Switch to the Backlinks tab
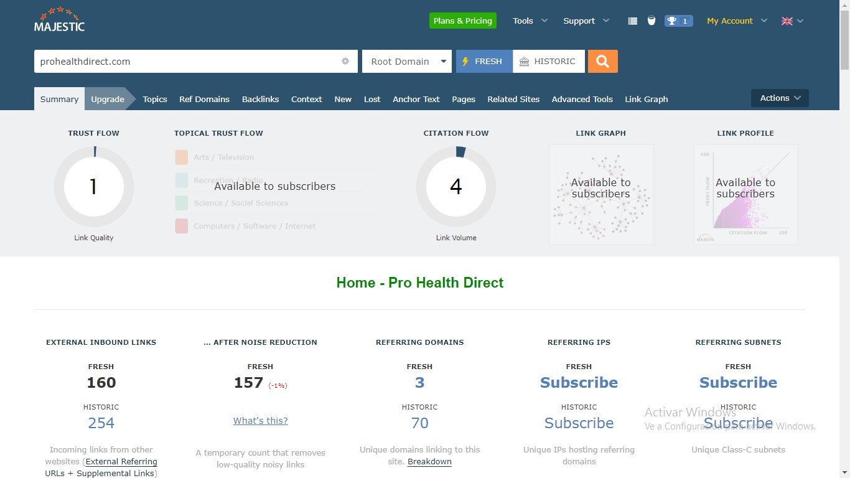This screenshot has width=850, height=478. (x=260, y=99)
